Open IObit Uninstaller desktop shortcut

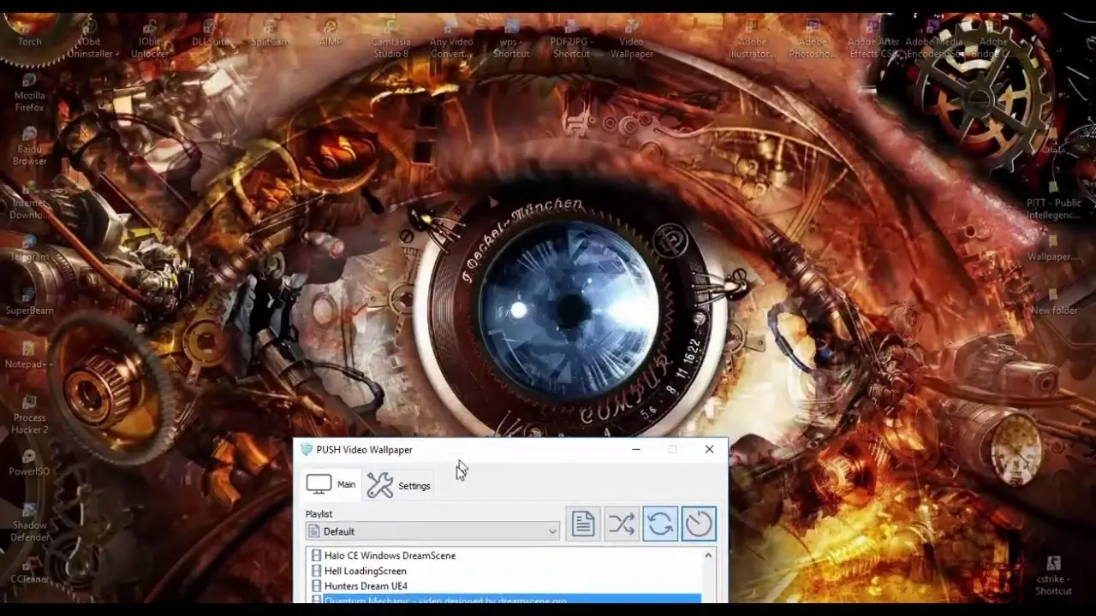click(x=90, y=40)
